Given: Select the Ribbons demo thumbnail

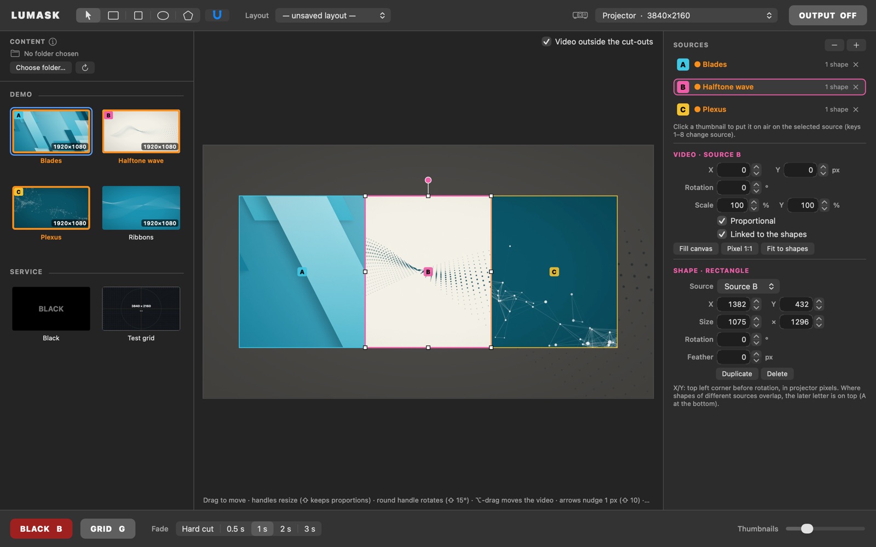Looking at the screenshot, I should (141, 208).
